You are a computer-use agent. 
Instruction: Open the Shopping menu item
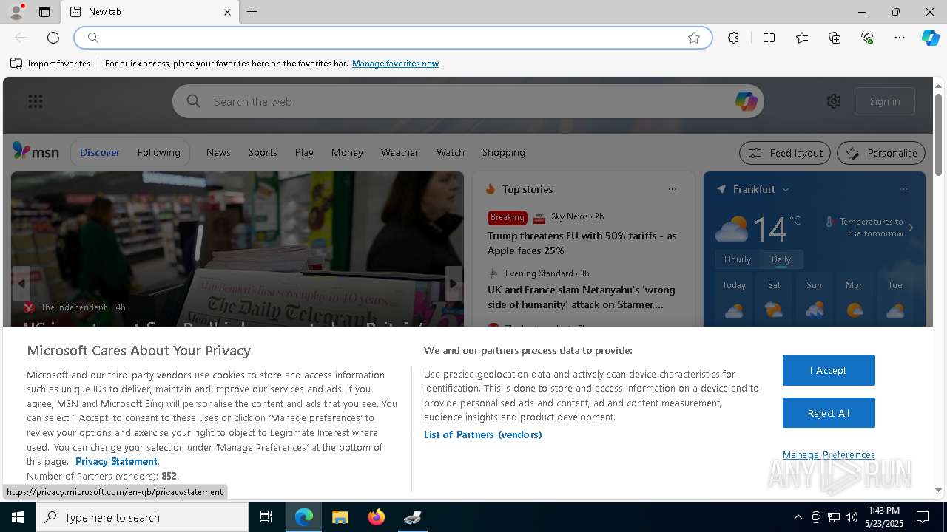click(x=503, y=152)
